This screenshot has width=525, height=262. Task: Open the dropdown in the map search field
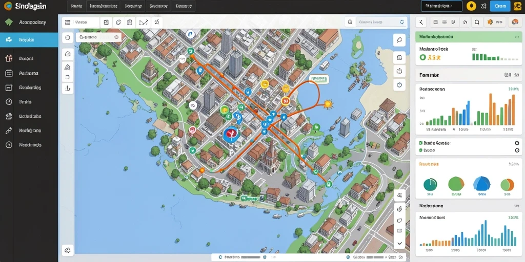(402, 22)
